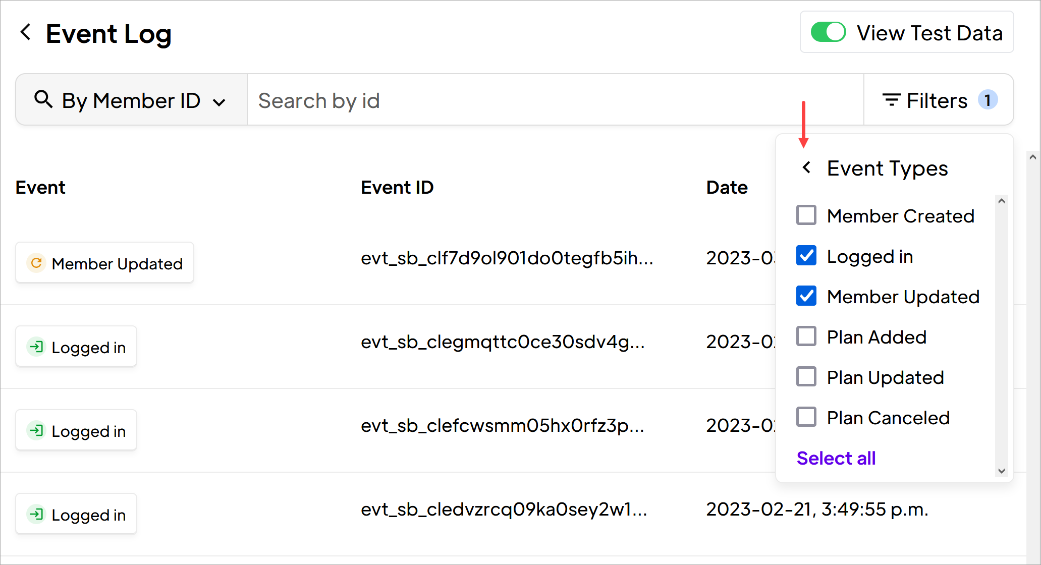Screen dimensions: 1041x565
Task: Focus the Search by id field
Action: coord(555,100)
